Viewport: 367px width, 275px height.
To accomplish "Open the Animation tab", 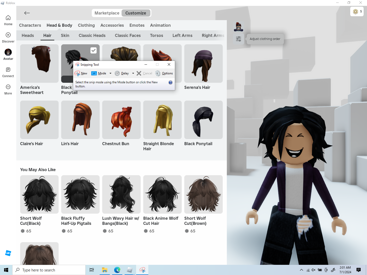I will pyautogui.click(x=160, y=25).
